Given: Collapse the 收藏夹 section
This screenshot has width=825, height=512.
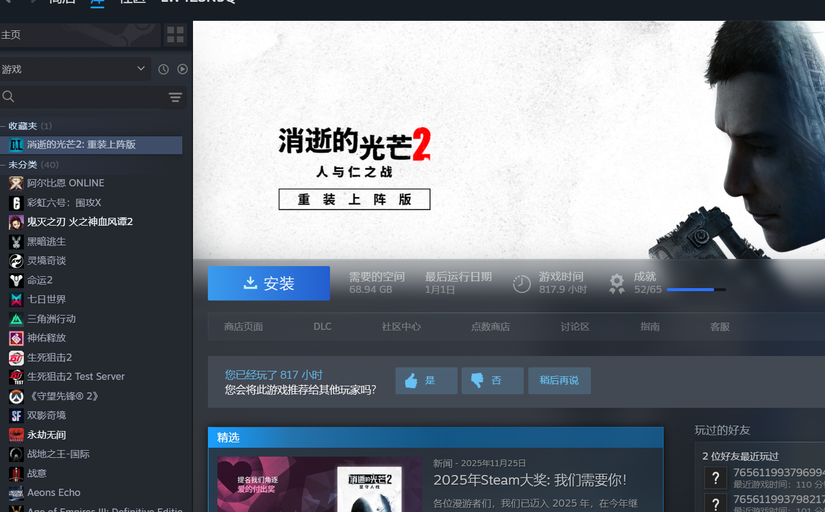Looking at the screenshot, I should (x=4, y=126).
